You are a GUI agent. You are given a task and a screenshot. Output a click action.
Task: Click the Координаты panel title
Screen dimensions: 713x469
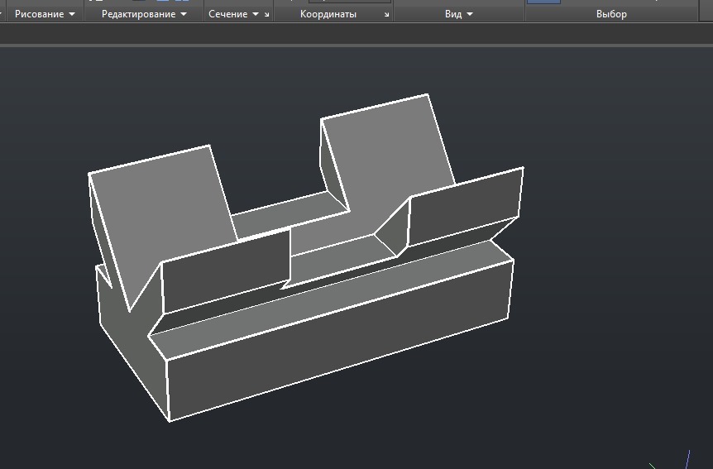point(328,14)
